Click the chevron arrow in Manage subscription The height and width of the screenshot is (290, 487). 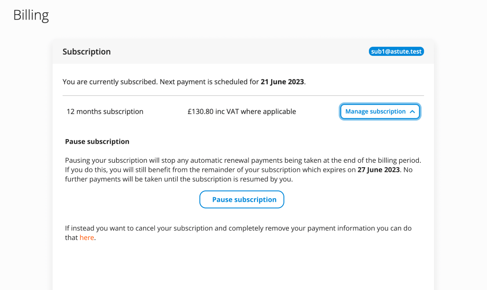(x=412, y=112)
